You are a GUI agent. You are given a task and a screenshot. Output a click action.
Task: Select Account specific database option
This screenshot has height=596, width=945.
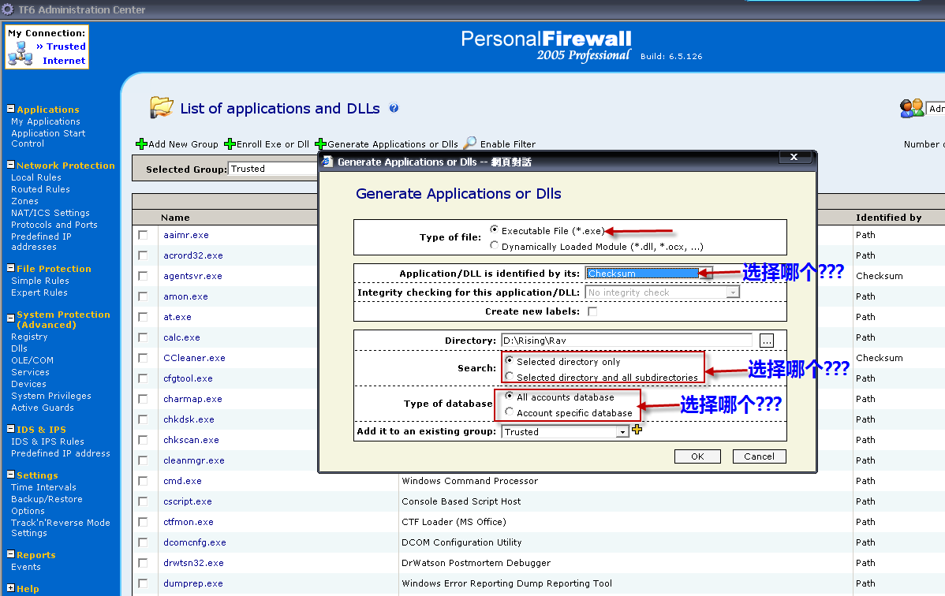[510, 412]
